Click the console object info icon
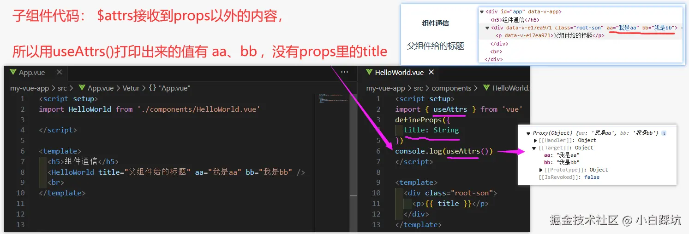The height and width of the screenshot is (234, 689). point(664,133)
